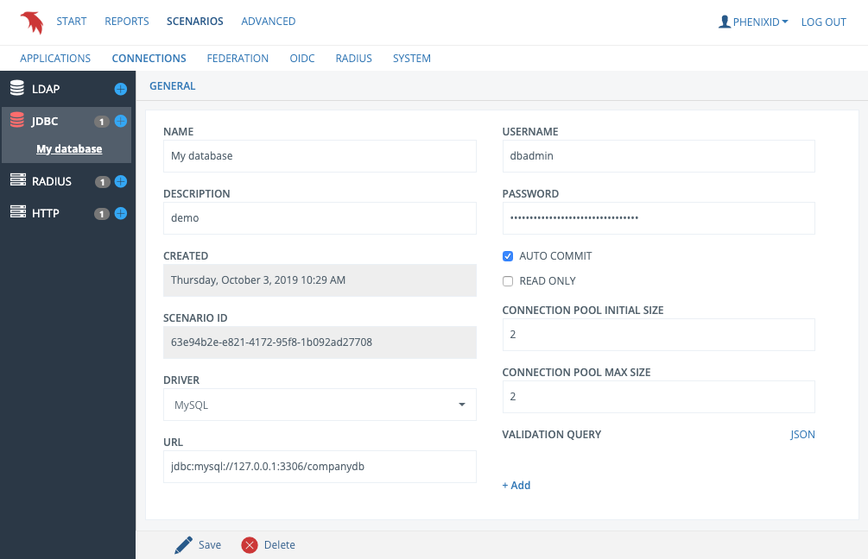Add a new LDAP connection with plus icon
Viewport: 868px width, 559px height.
point(120,89)
